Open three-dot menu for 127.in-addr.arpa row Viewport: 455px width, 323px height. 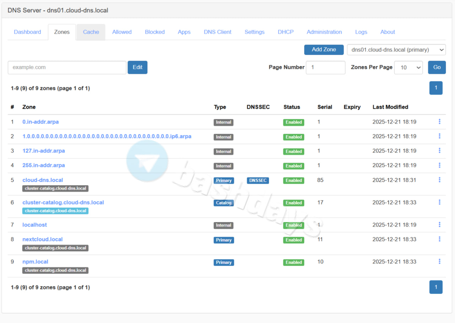click(x=439, y=151)
